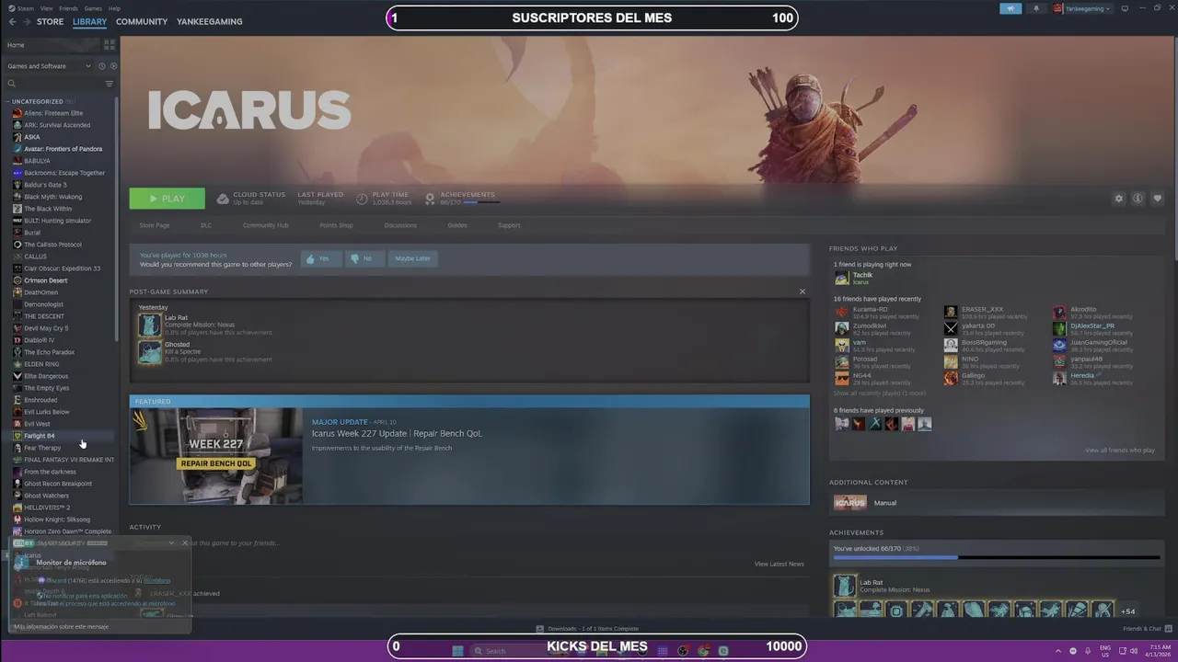Open the DLC link
This screenshot has width=1178, height=662.
206,225
